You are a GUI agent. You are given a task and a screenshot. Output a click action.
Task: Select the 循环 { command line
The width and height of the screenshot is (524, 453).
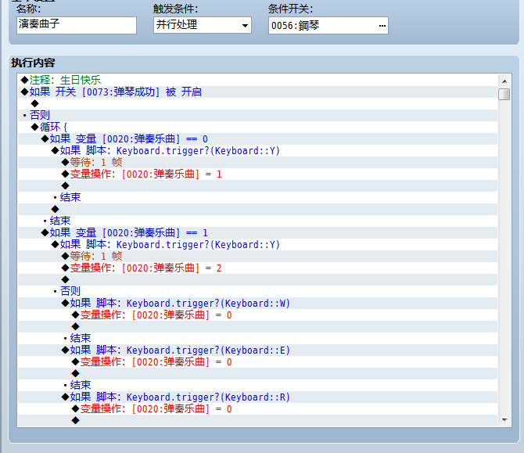click(x=257, y=127)
